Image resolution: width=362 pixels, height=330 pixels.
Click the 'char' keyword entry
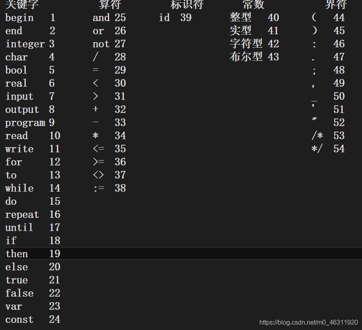(x=17, y=57)
